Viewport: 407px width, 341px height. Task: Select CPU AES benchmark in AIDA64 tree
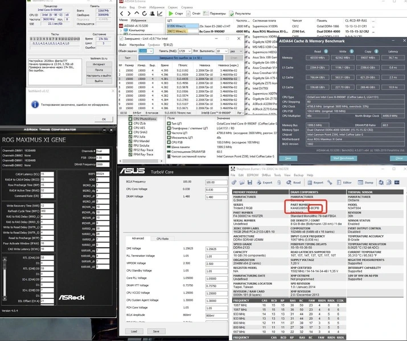[x=139, y=128]
